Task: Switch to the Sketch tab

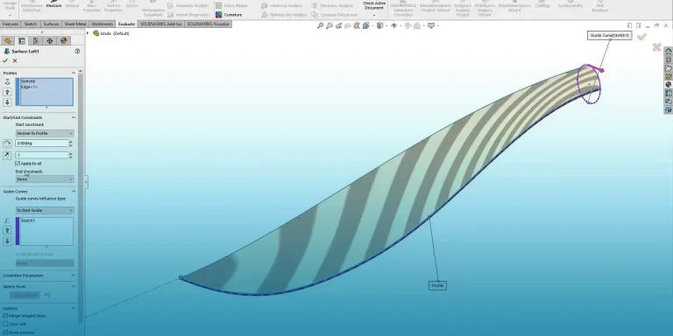Action: [31, 24]
